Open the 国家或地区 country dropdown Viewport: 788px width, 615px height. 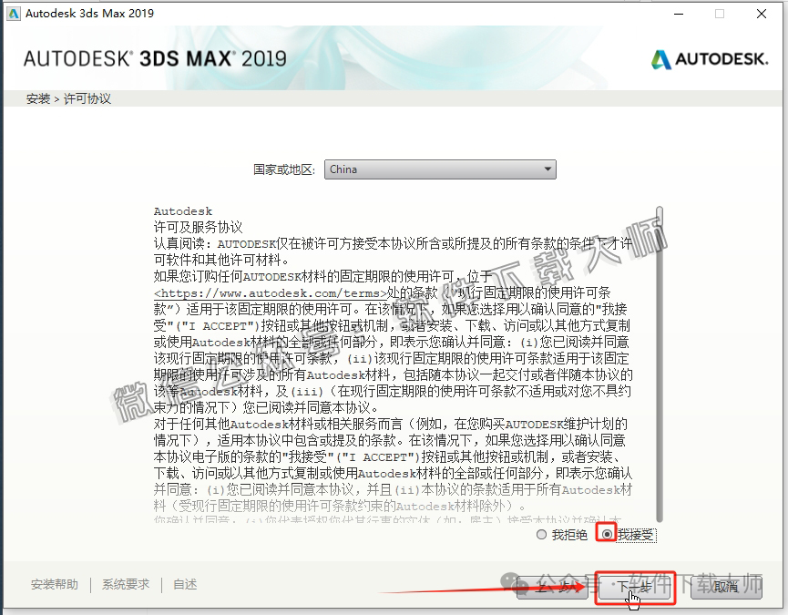click(442, 169)
